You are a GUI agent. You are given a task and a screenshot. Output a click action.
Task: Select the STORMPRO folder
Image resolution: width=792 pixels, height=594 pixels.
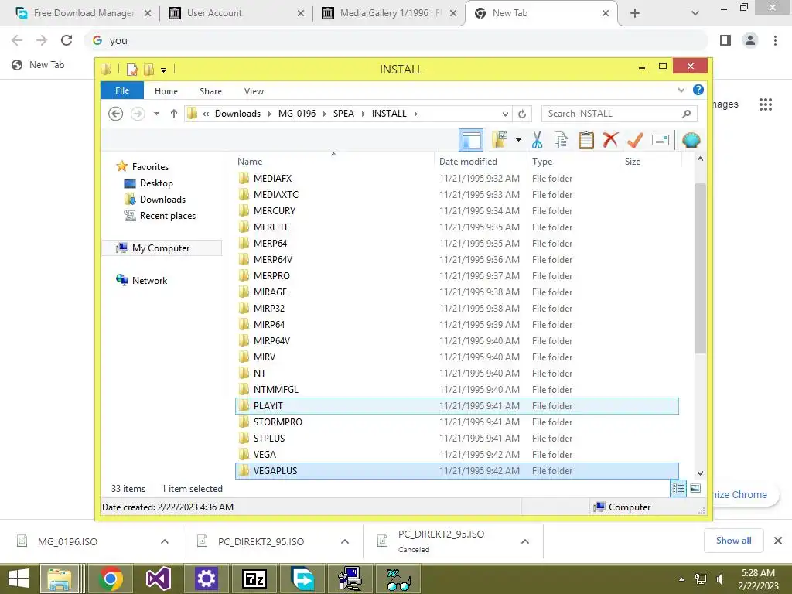point(456,422)
